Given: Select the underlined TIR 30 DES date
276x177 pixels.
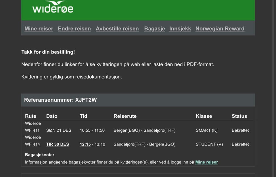Looking at the screenshot, I should (x=57, y=144).
